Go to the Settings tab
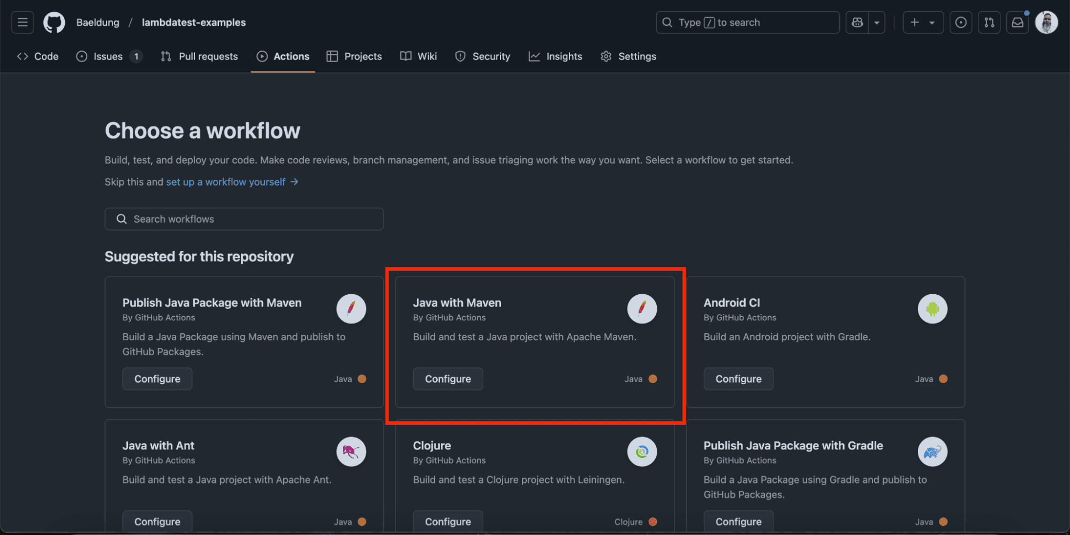This screenshot has height=535, width=1070. [628, 56]
